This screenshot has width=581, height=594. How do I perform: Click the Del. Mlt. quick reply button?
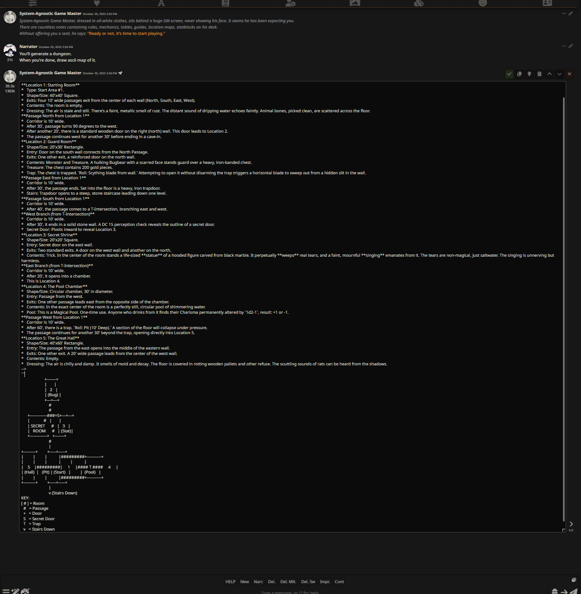click(288, 582)
